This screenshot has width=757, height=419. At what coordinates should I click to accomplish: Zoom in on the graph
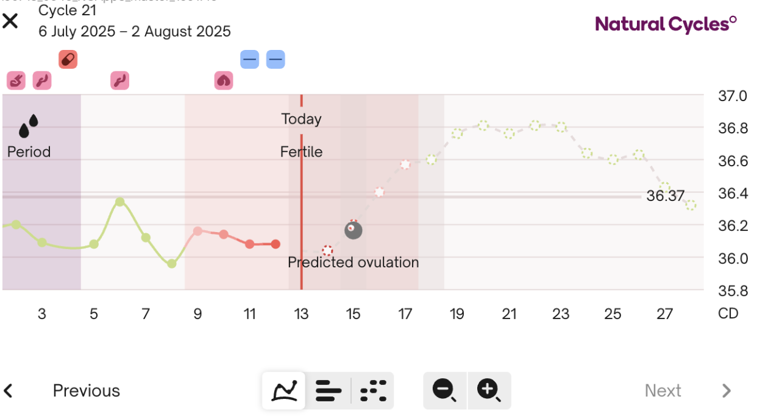[489, 390]
